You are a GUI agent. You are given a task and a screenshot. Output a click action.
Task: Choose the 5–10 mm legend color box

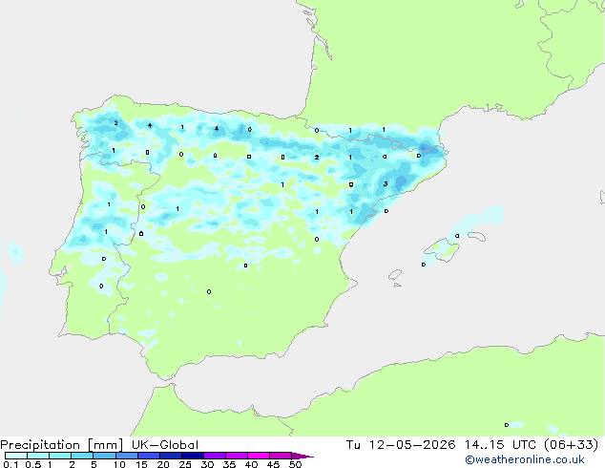tap(104, 456)
